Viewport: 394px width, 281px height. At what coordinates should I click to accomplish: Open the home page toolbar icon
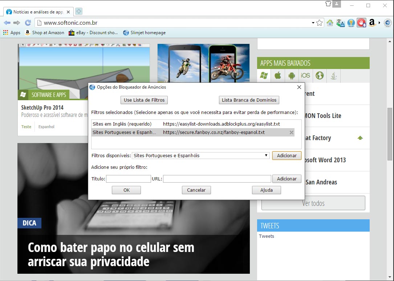[x=330, y=23]
